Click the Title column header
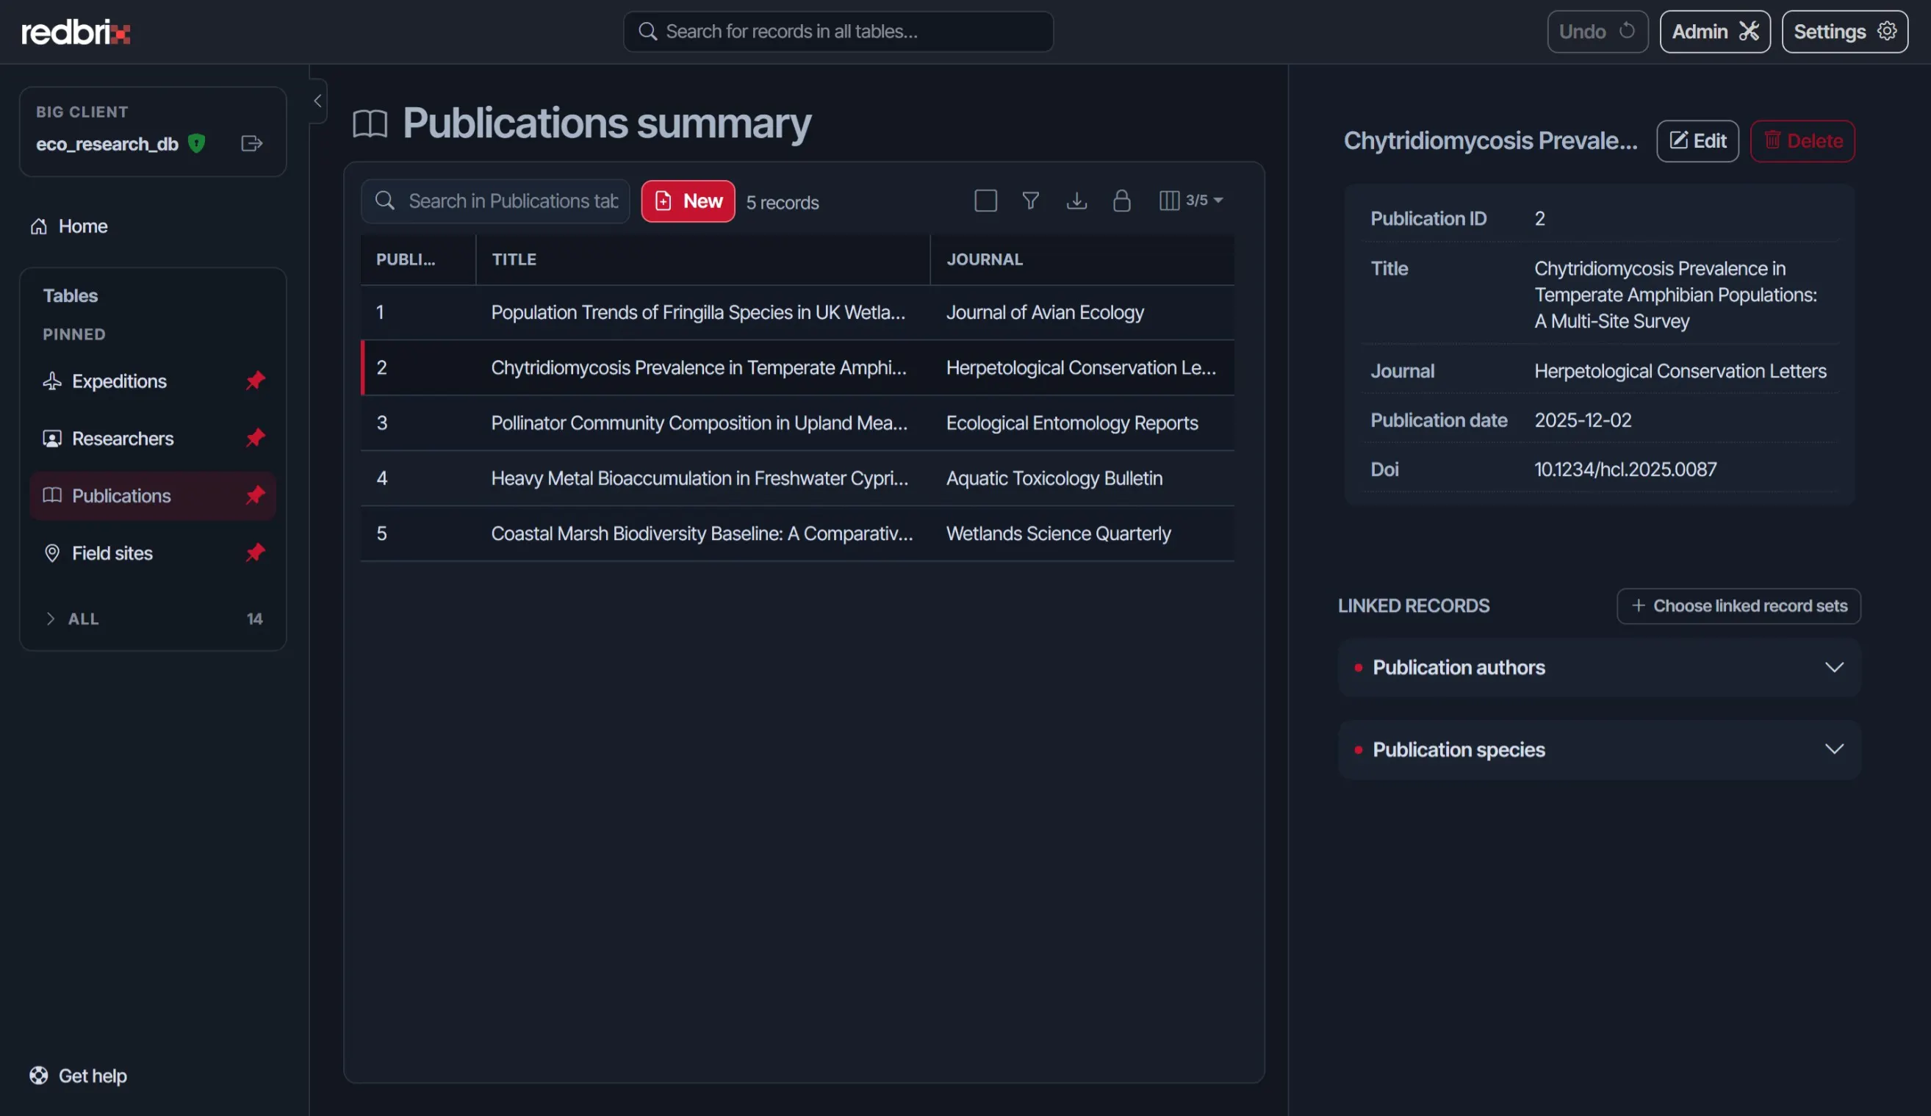Image resolution: width=1931 pixels, height=1116 pixels. click(x=702, y=259)
